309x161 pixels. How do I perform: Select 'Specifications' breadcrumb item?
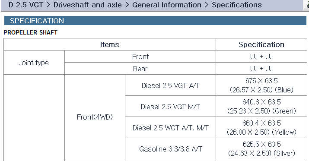237,5
